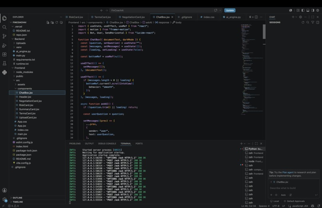Image resolution: width=322 pixels, height=208 pixels.
Task: Collapse the FINCOACHAI root folder
Action: [11, 22]
